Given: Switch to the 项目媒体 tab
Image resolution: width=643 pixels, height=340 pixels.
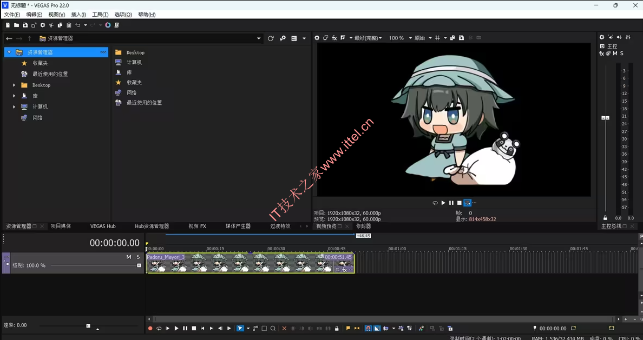Looking at the screenshot, I should point(61,226).
